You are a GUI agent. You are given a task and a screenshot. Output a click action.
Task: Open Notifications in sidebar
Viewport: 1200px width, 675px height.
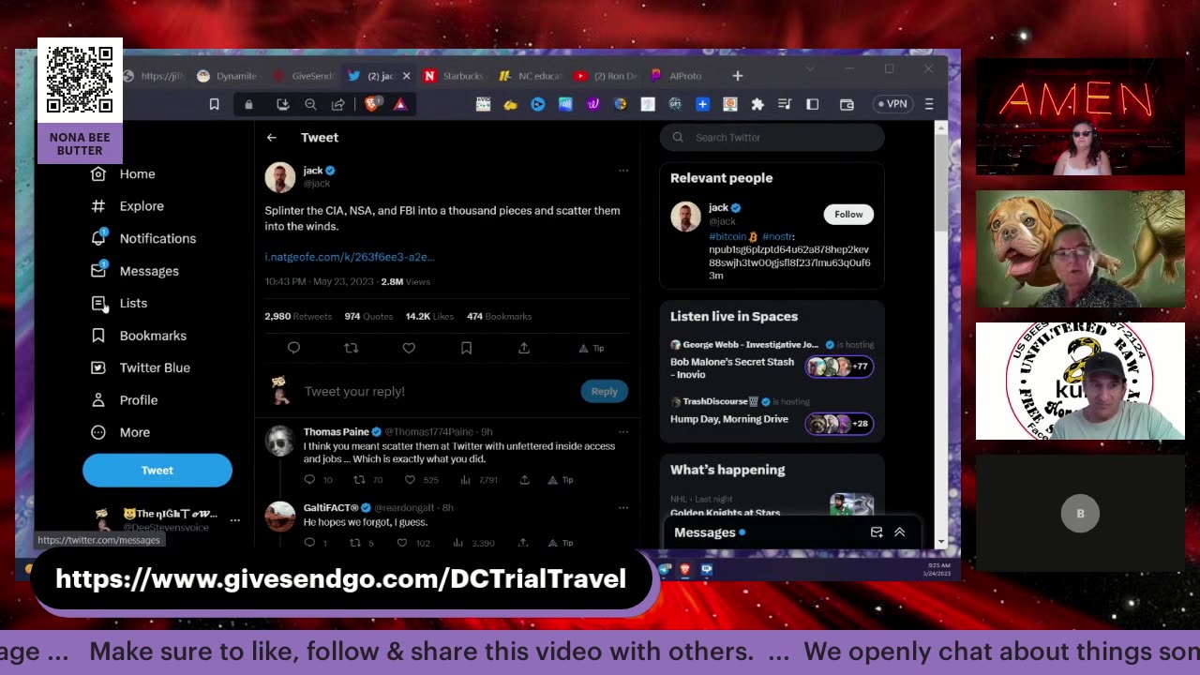pos(143,238)
